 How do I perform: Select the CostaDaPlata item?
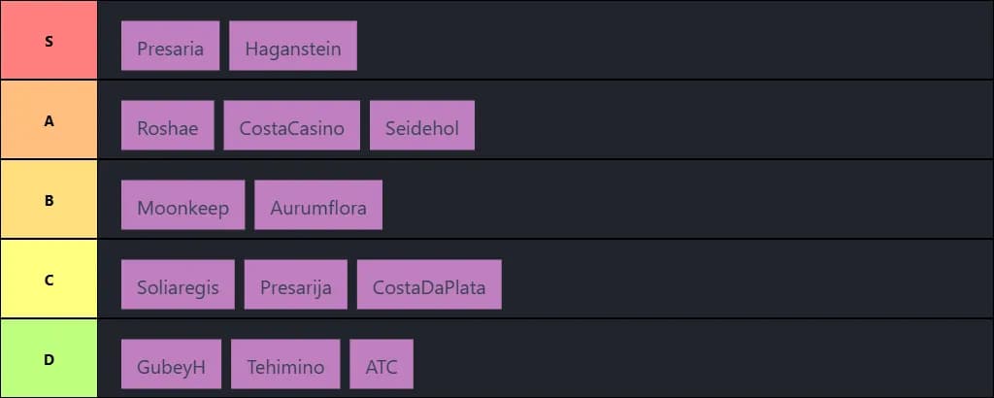coord(429,284)
